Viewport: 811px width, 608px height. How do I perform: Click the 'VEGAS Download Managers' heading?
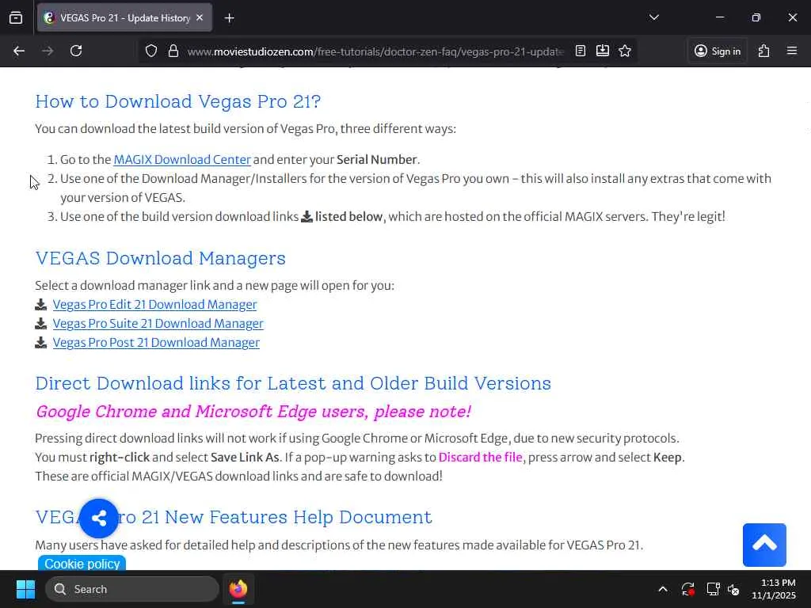point(160,258)
